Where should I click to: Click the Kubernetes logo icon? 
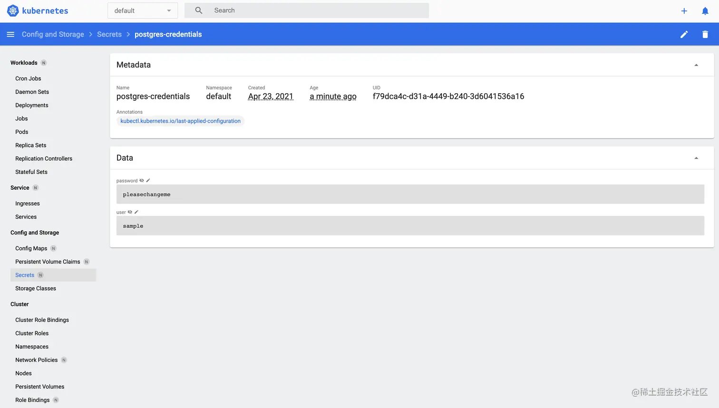tap(13, 10)
